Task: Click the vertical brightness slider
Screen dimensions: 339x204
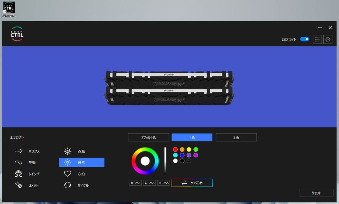Action: pyautogui.click(x=165, y=161)
